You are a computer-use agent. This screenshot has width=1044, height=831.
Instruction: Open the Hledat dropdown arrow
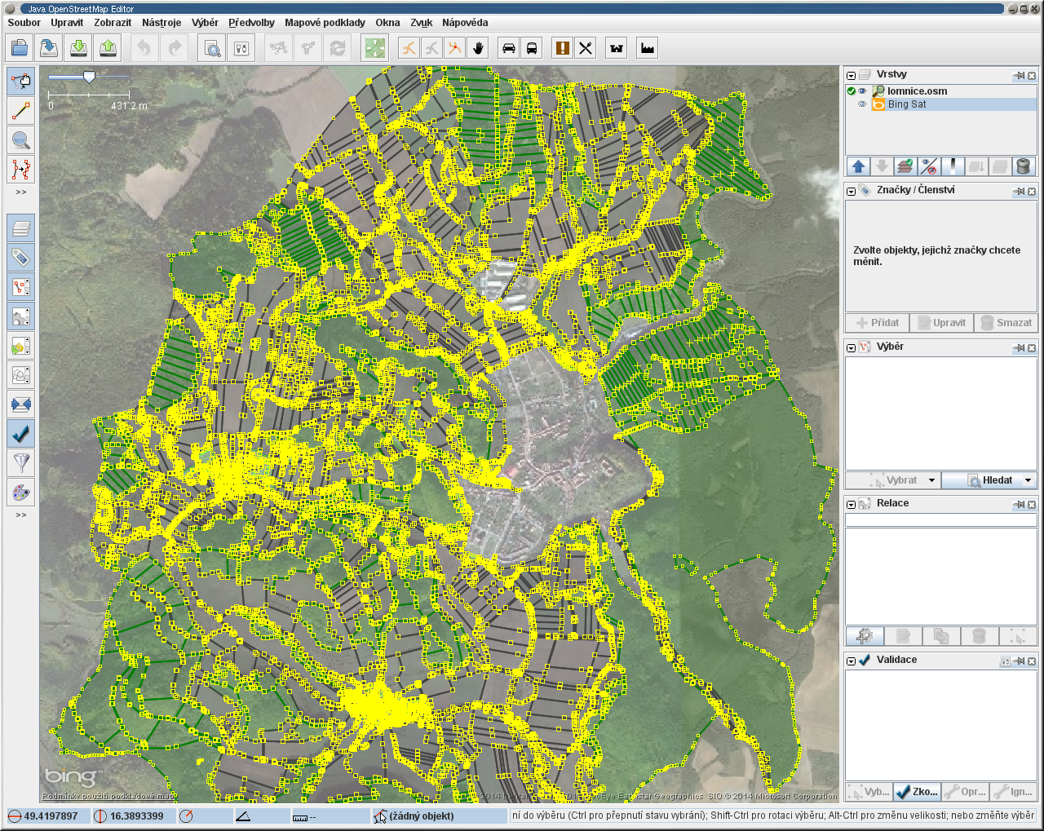[1029, 480]
